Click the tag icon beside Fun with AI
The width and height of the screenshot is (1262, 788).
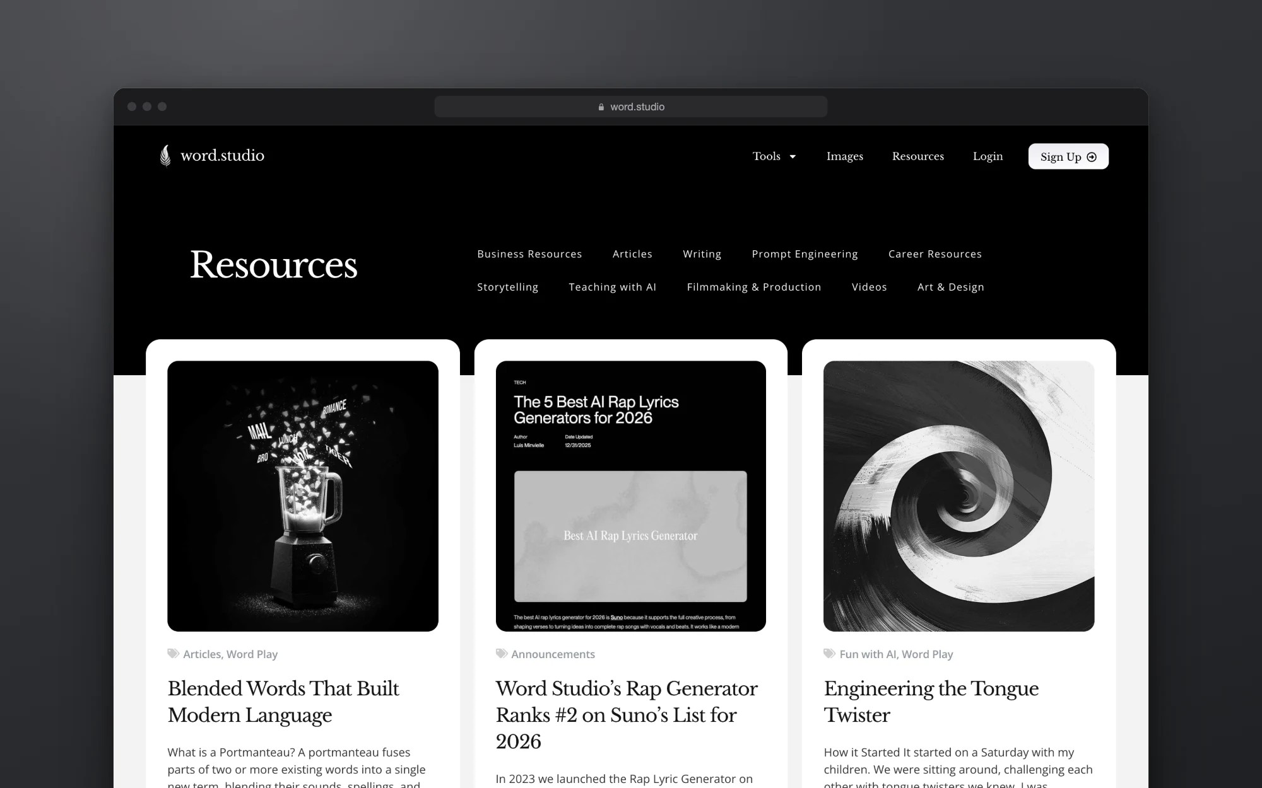click(830, 654)
